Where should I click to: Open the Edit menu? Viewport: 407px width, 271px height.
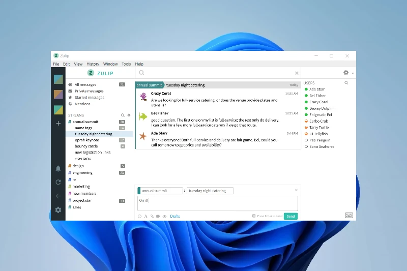click(x=66, y=64)
